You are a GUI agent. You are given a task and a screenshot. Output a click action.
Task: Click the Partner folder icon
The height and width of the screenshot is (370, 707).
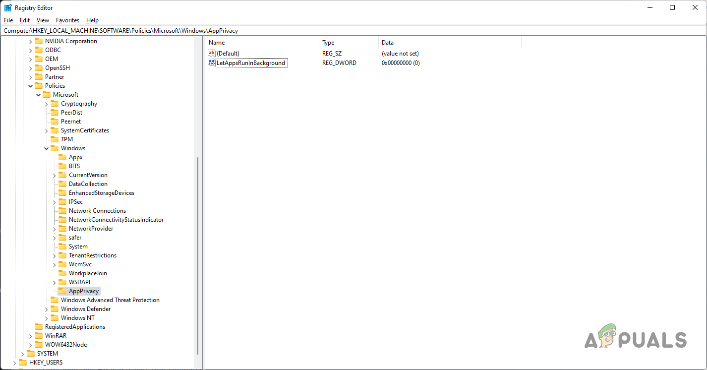click(38, 77)
